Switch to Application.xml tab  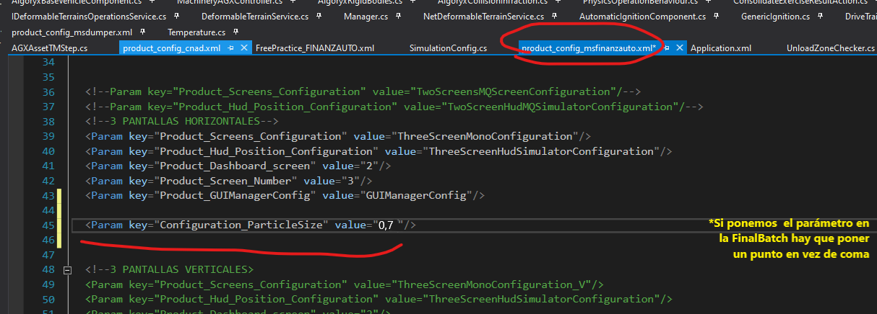pos(720,48)
